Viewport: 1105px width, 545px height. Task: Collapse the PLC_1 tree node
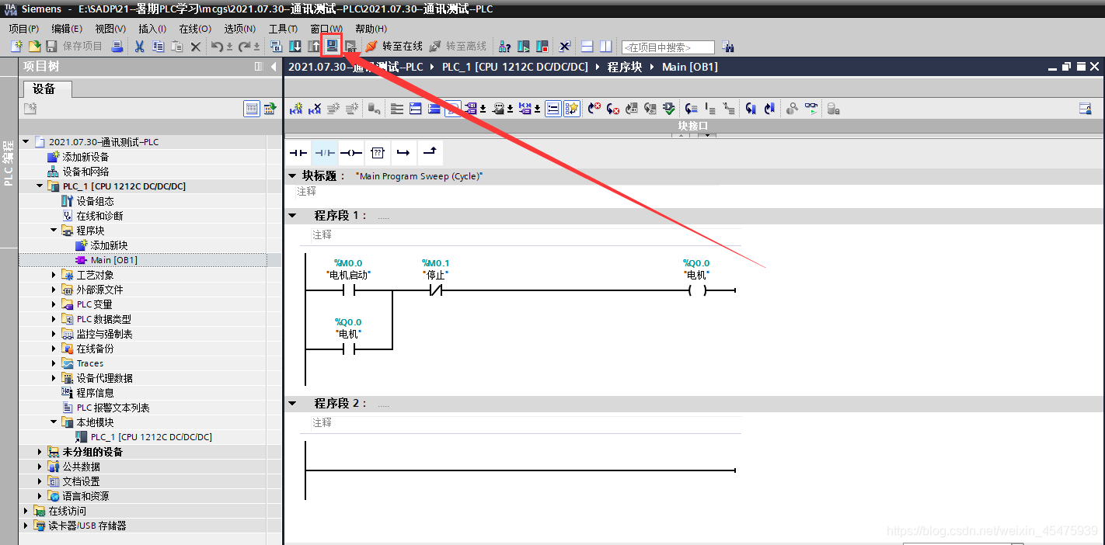coord(40,186)
